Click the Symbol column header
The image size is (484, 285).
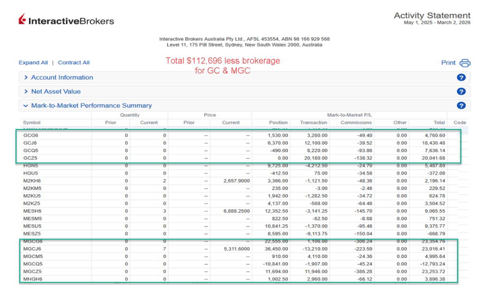pos(32,122)
